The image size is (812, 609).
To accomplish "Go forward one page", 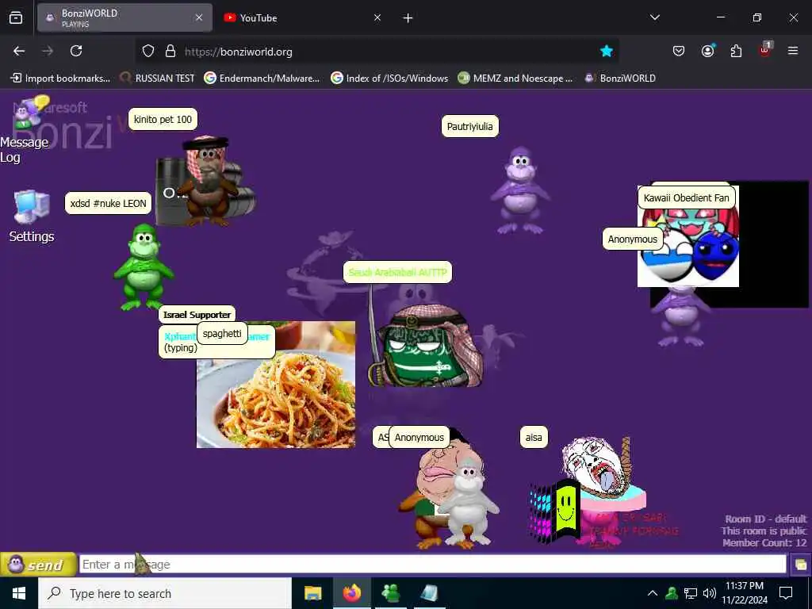I will 48,51.
